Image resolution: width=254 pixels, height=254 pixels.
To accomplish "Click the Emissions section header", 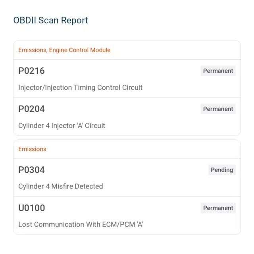I will pos(32,149).
